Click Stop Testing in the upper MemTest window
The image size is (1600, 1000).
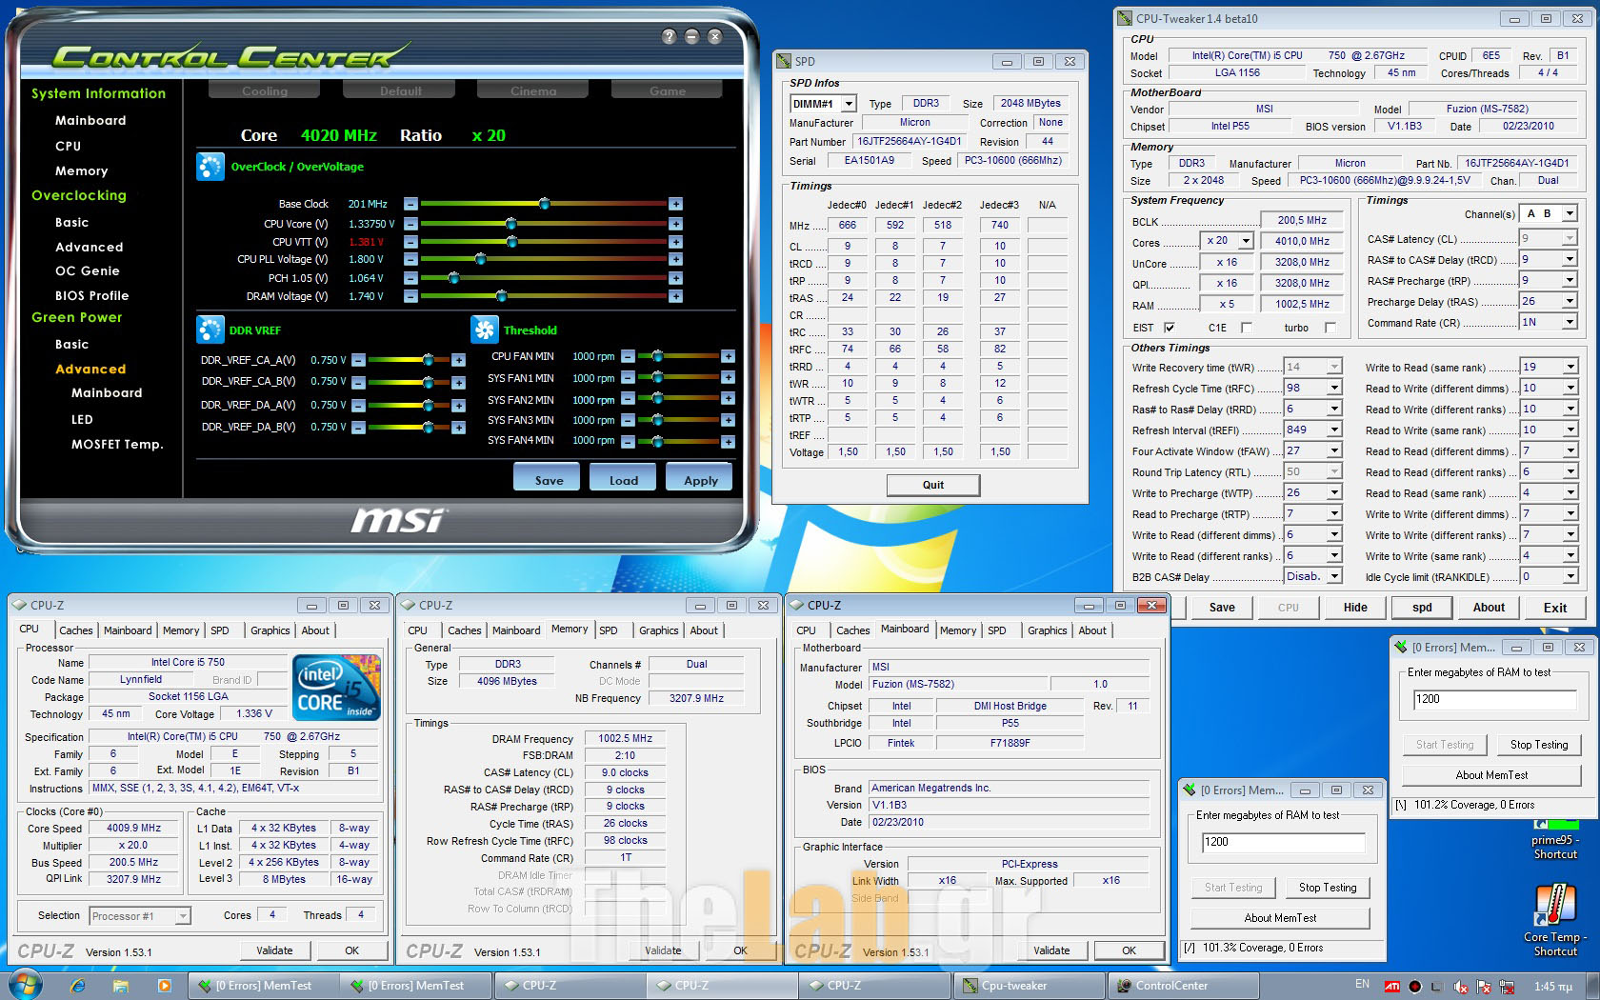tap(1539, 745)
